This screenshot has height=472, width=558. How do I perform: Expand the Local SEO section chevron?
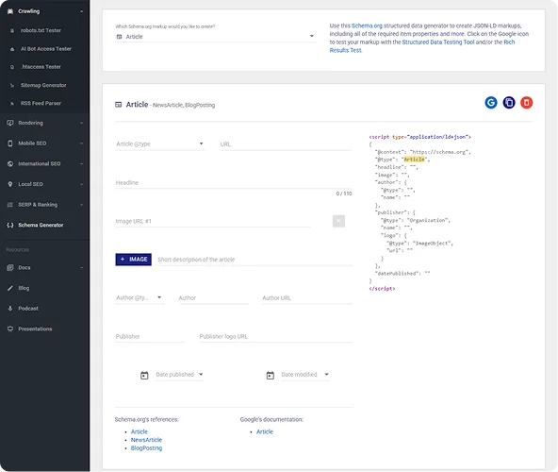coord(81,184)
